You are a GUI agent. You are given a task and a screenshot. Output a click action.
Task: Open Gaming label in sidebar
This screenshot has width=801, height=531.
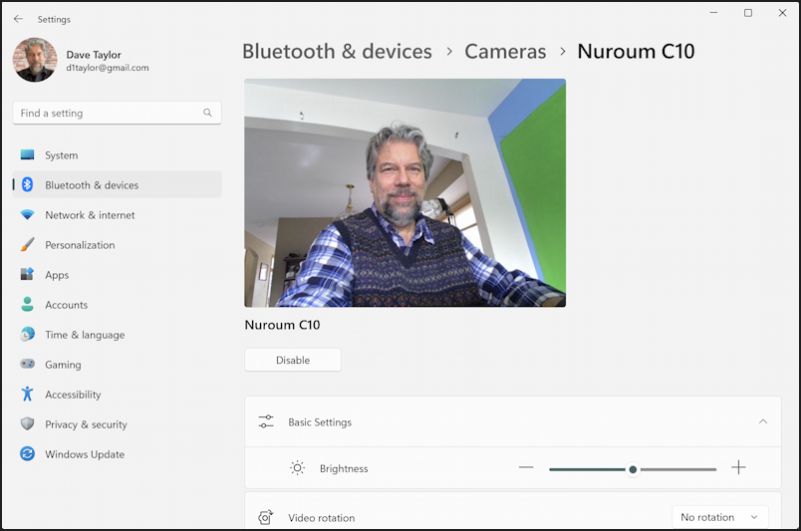coord(63,365)
